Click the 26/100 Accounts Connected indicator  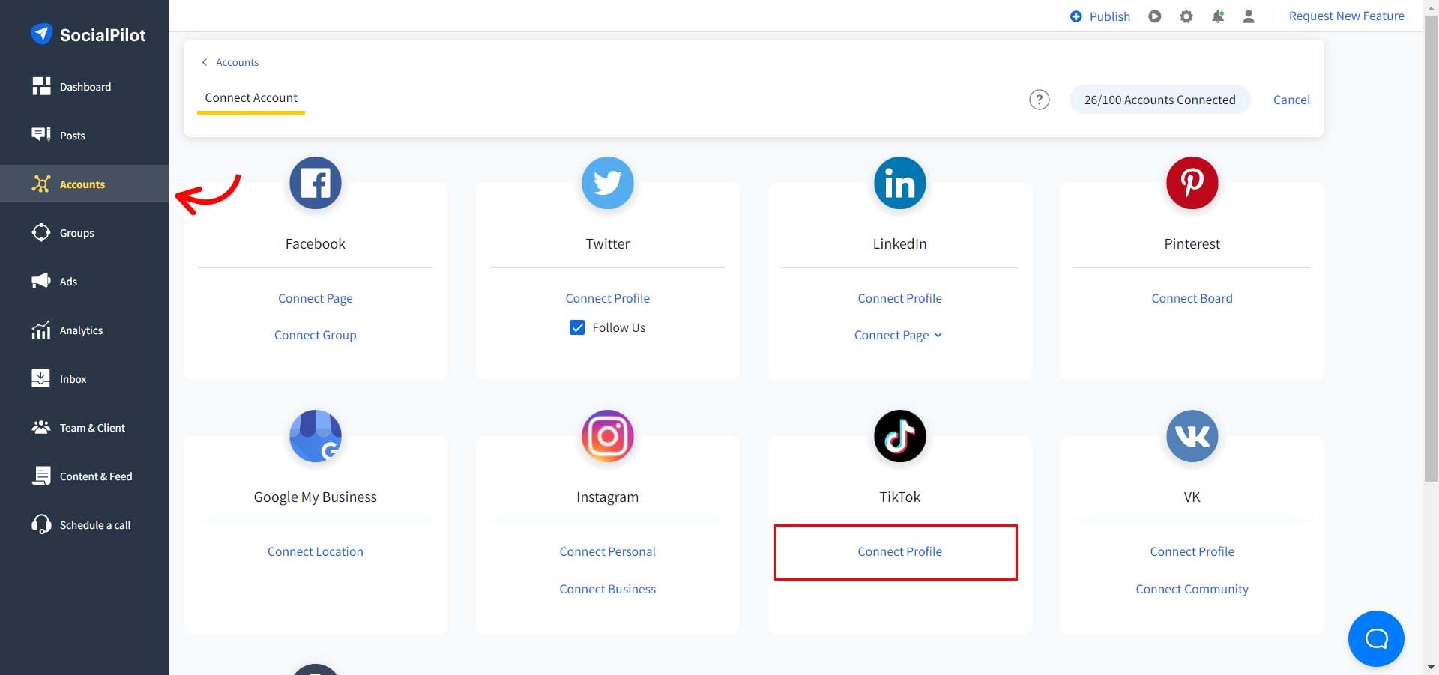1159,99
